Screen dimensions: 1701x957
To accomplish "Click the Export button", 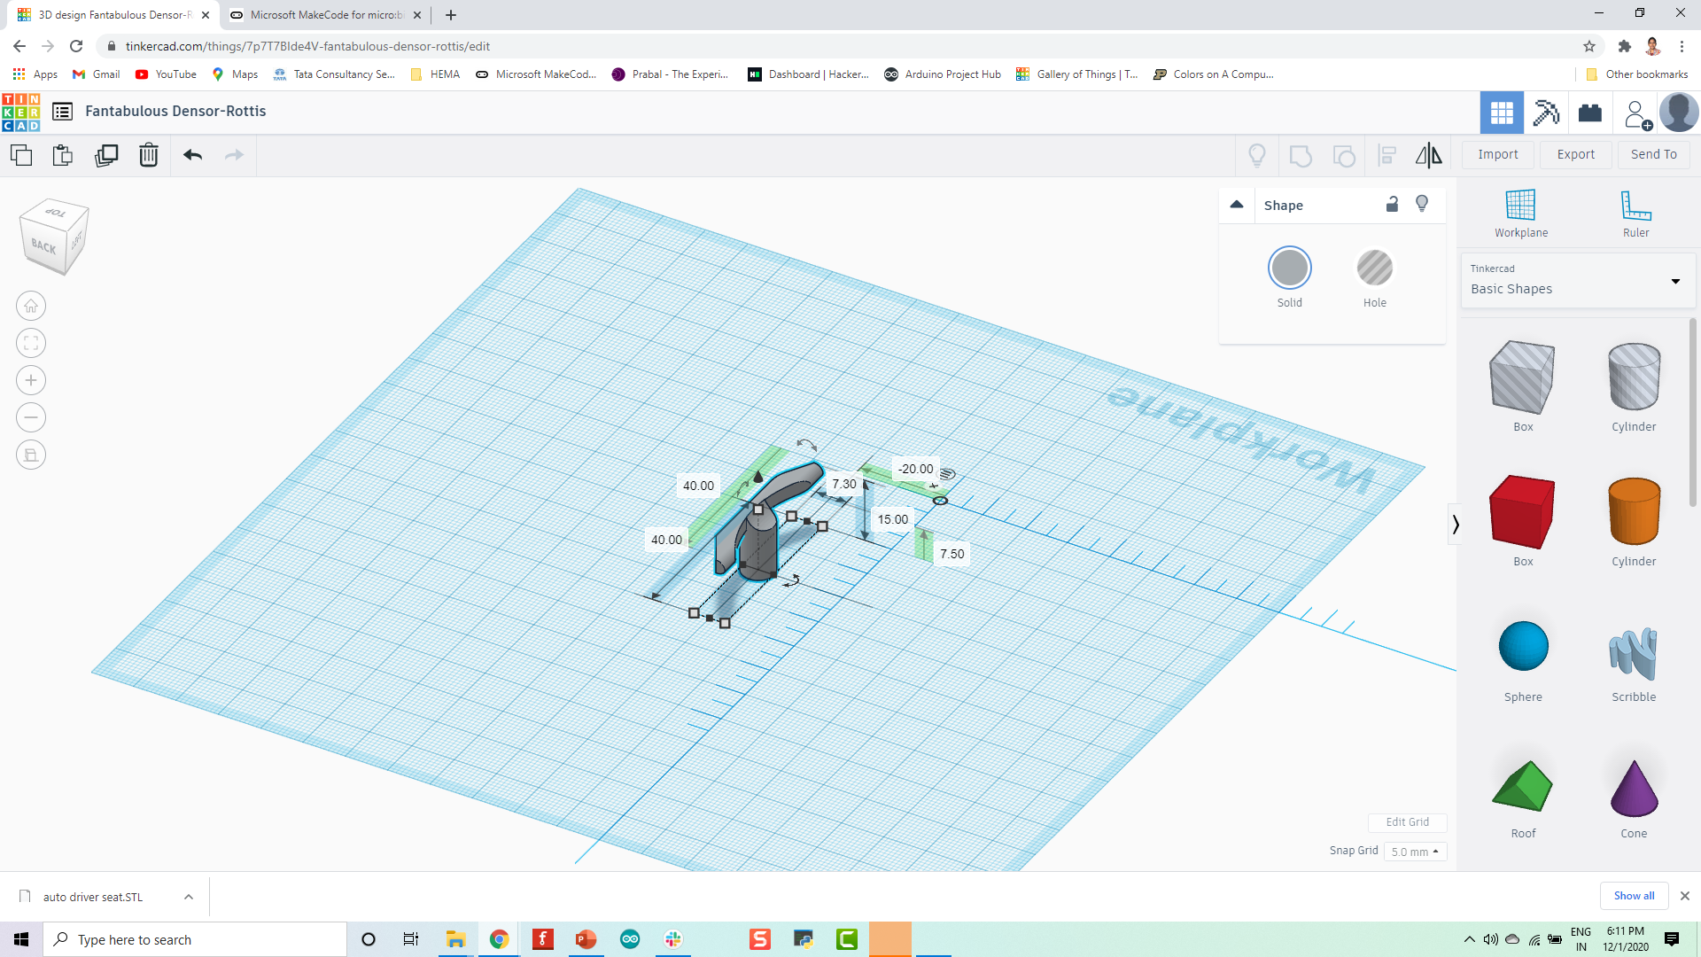I will pyautogui.click(x=1575, y=154).
